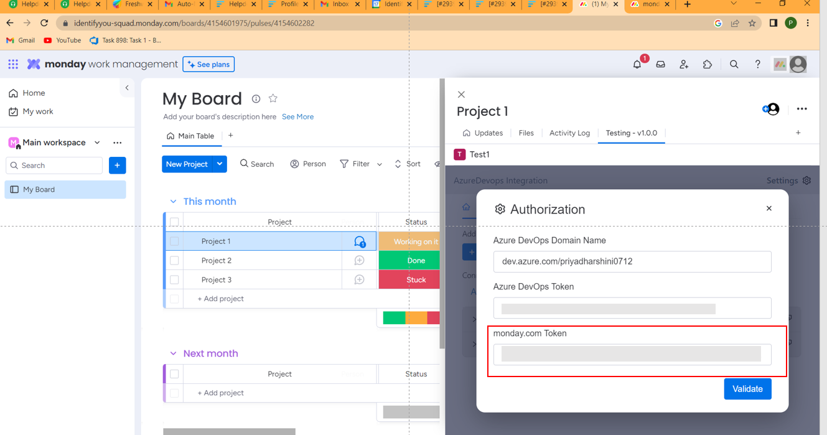Click the user profile avatar

pos(798,64)
